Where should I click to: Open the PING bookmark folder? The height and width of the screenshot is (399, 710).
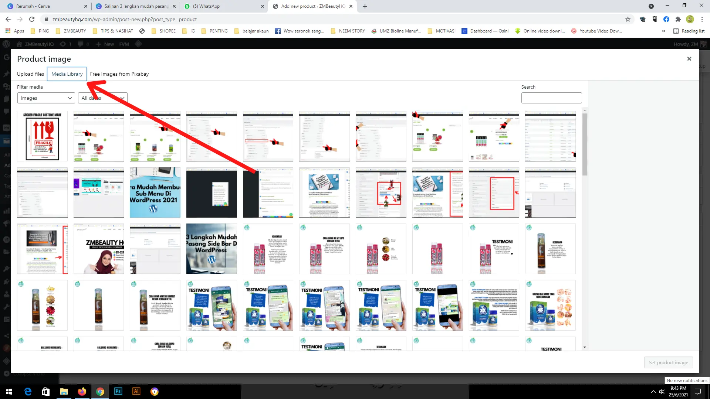point(40,31)
